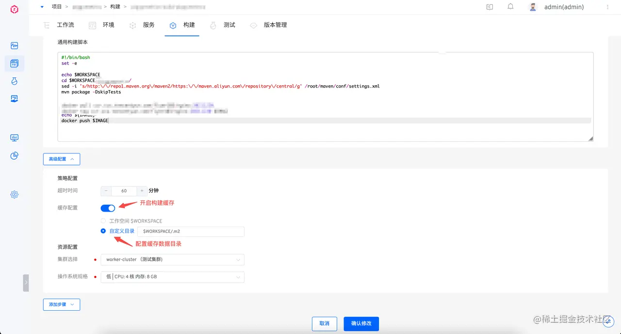Open the book documentation icon in header
621x334 pixels.
pos(490,7)
